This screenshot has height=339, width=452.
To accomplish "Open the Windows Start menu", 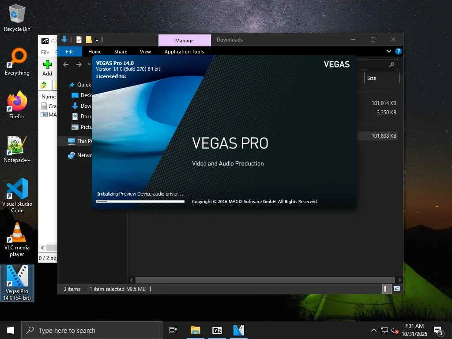I will tap(11, 330).
